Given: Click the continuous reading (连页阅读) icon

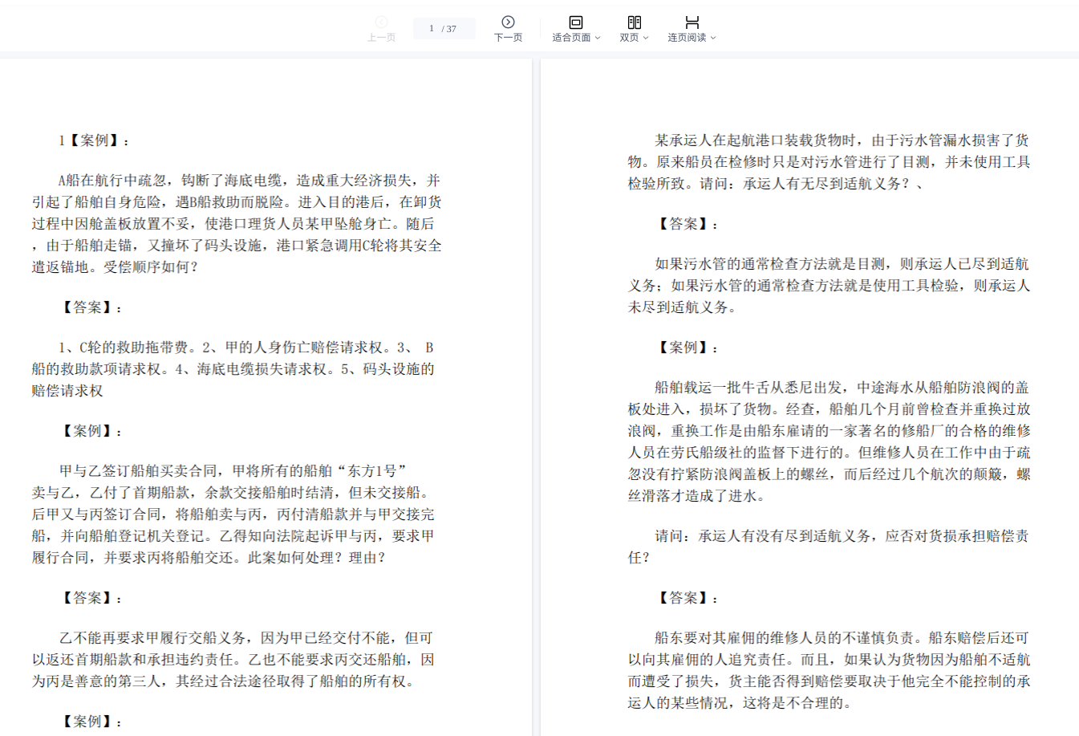Looking at the screenshot, I should pyautogui.click(x=692, y=22).
